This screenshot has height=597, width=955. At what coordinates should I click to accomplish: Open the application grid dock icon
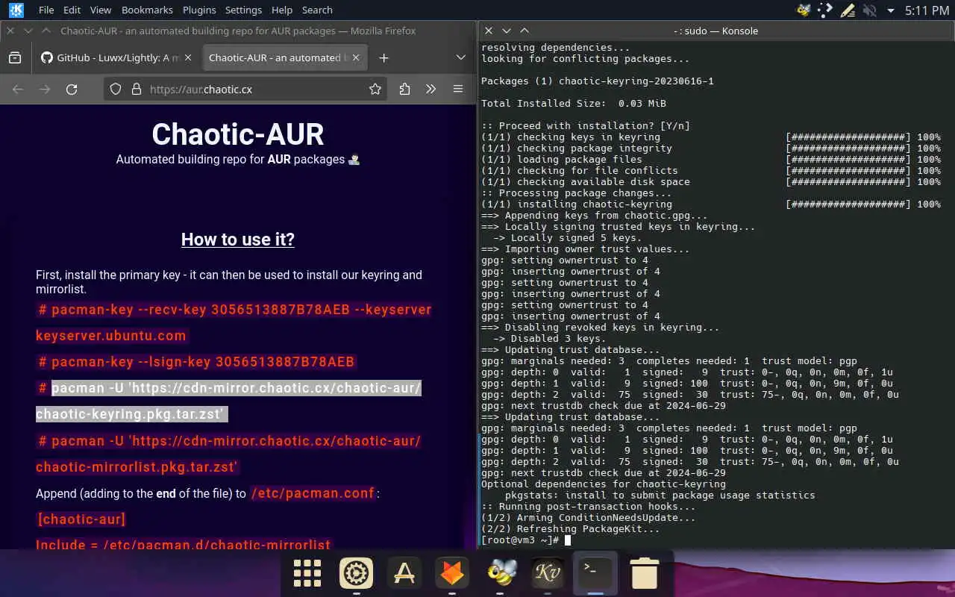click(x=307, y=573)
